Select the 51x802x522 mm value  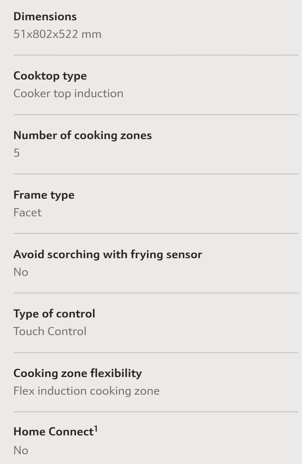tap(58, 34)
